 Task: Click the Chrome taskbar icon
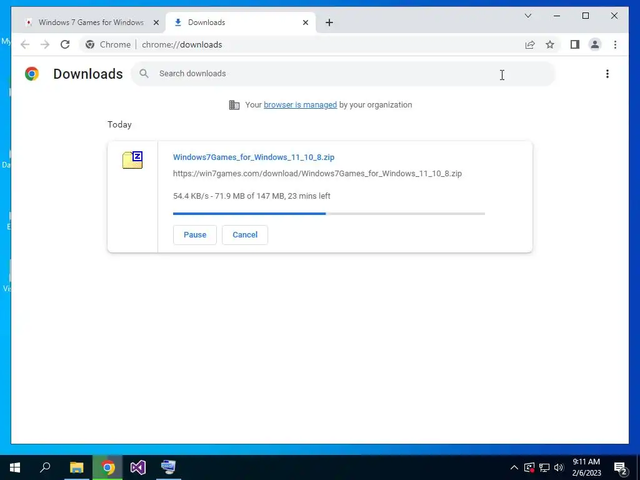click(107, 467)
